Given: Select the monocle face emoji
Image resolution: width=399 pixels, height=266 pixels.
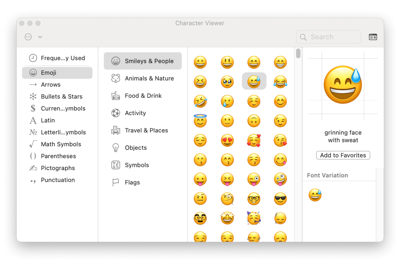Looking at the screenshot, I should 227,199.
